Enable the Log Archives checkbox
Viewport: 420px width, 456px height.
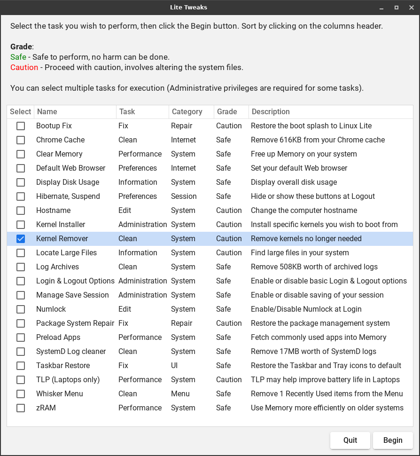pos(21,267)
